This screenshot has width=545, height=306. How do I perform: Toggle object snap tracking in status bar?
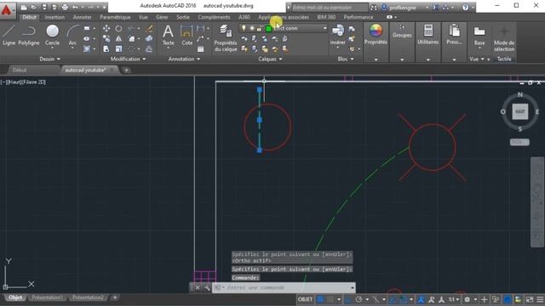[x=392, y=299]
